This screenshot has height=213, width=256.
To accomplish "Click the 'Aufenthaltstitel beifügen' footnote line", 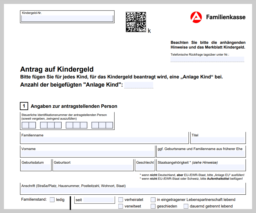I will [x=191, y=179].
